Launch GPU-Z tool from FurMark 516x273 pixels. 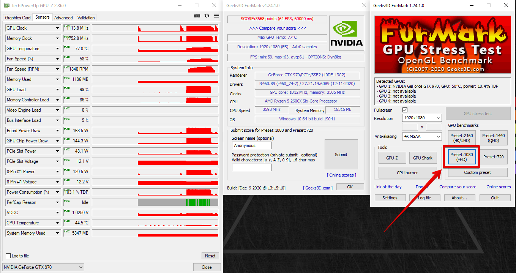pyautogui.click(x=392, y=158)
